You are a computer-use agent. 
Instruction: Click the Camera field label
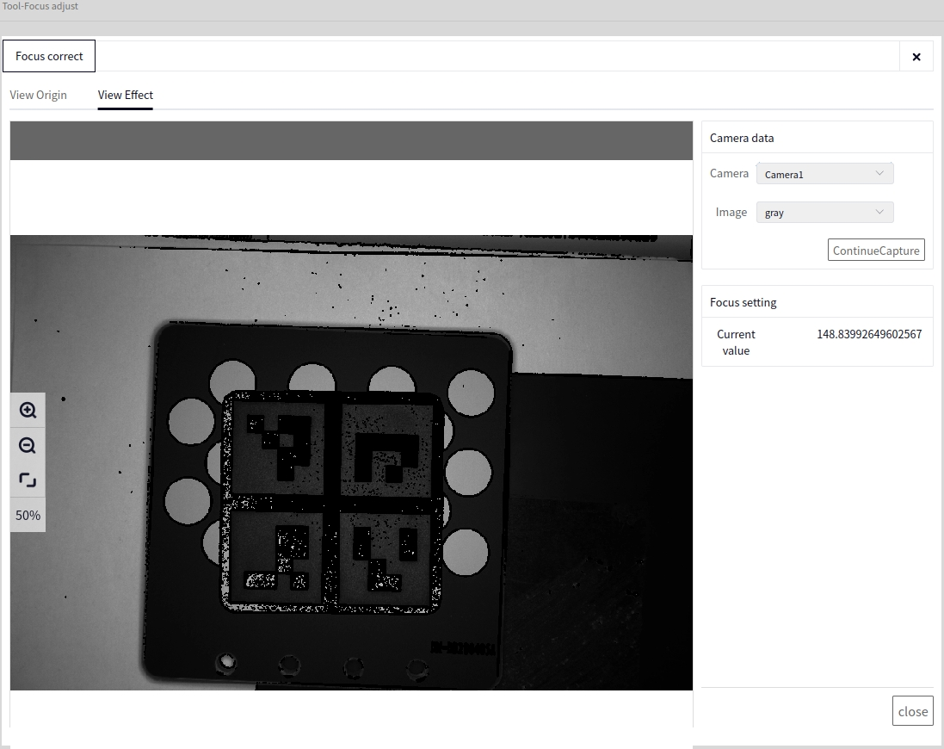[729, 173]
